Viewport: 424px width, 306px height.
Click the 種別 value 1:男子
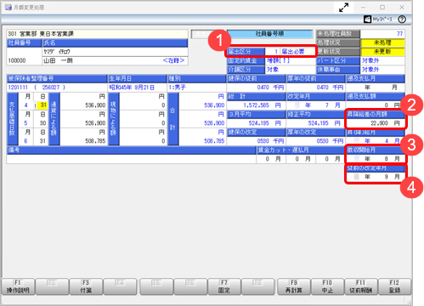click(x=197, y=88)
